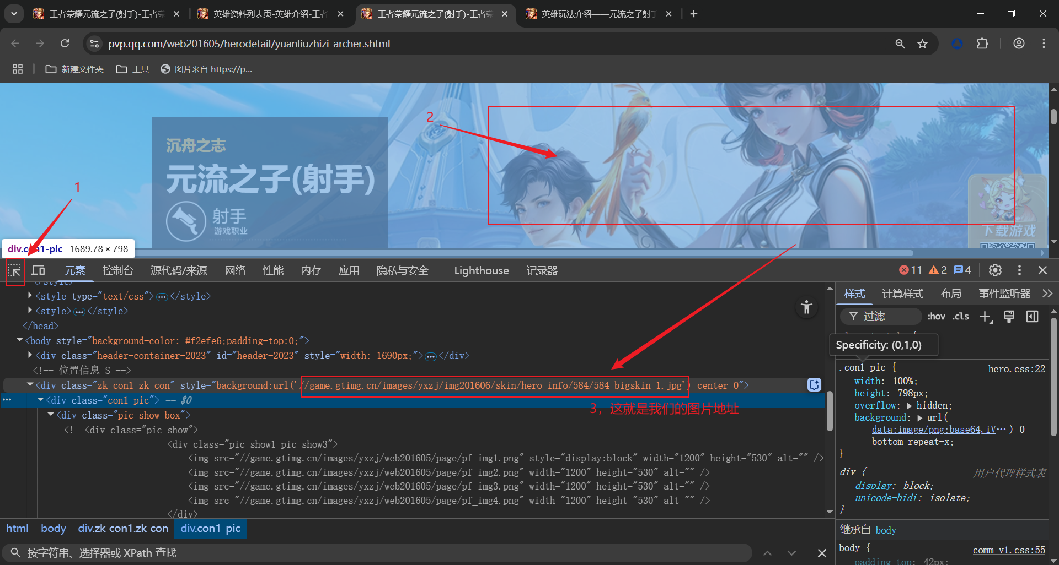This screenshot has height=565, width=1059.
Task: Switch to the 网络 tab
Action: pos(235,270)
